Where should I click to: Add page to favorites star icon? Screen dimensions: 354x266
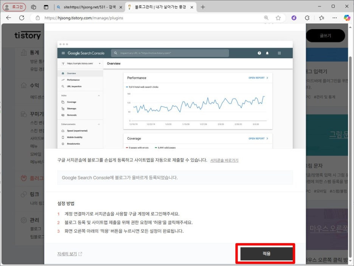coord(278,18)
